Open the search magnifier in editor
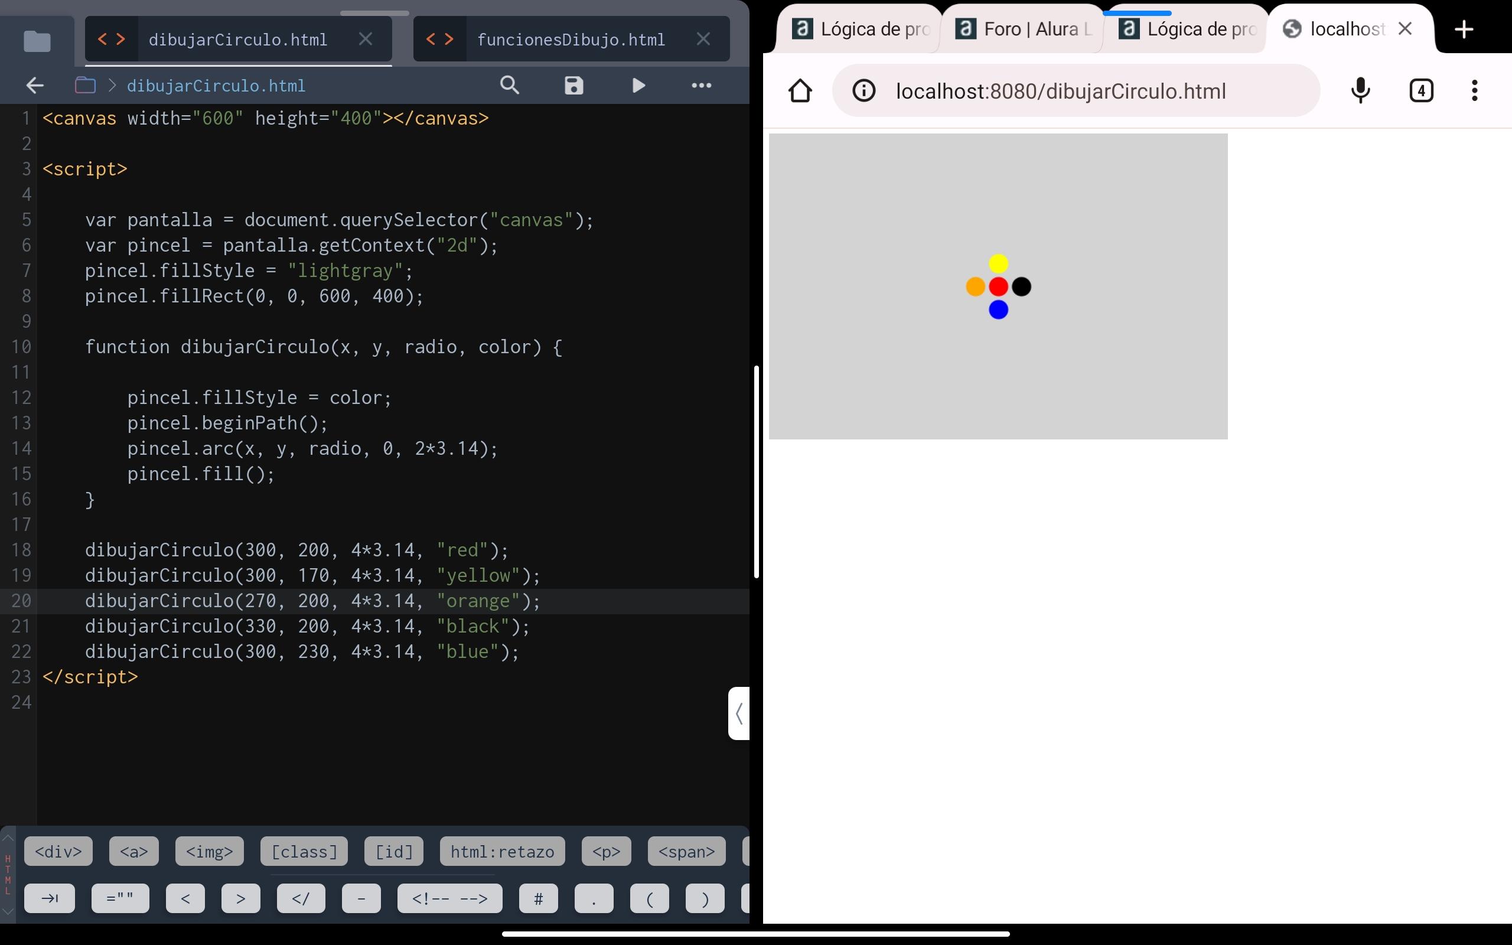 (510, 86)
